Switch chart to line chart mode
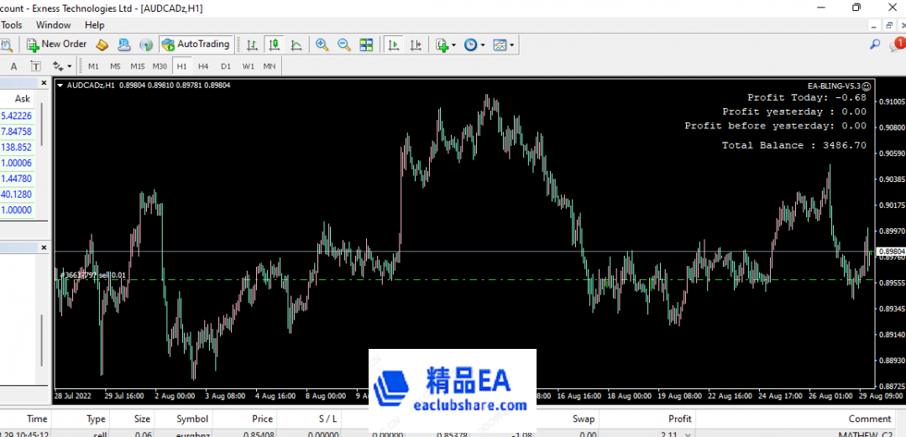906x437 pixels. (x=296, y=44)
